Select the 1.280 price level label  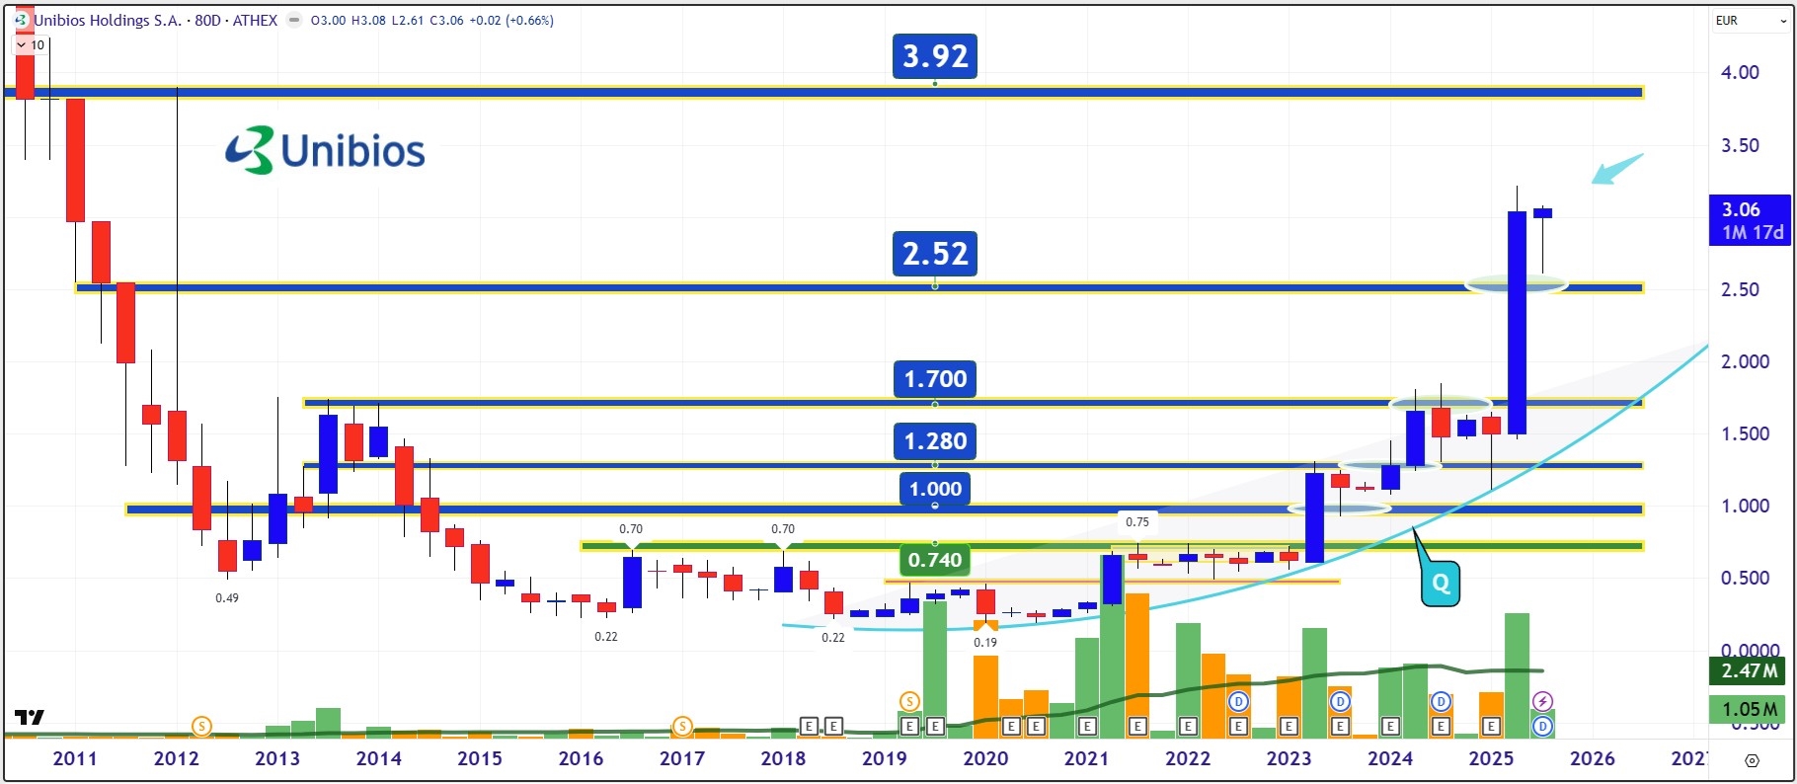click(935, 441)
